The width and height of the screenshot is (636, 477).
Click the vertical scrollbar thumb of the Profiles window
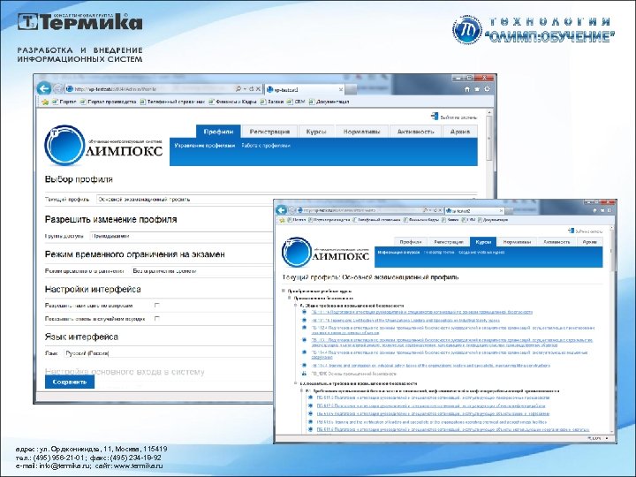point(489,140)
